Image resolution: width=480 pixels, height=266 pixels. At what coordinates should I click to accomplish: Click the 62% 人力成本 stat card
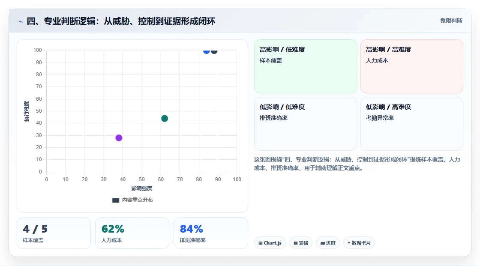[132, 233]
